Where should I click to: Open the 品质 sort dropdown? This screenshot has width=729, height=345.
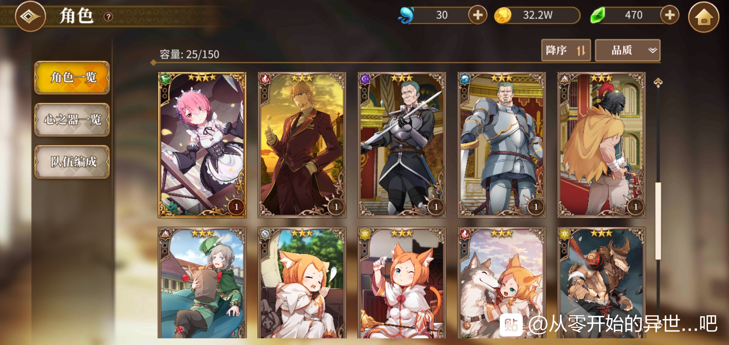click(x=628, y=50)
